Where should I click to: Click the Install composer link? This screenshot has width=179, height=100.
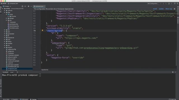pos(155,9)
